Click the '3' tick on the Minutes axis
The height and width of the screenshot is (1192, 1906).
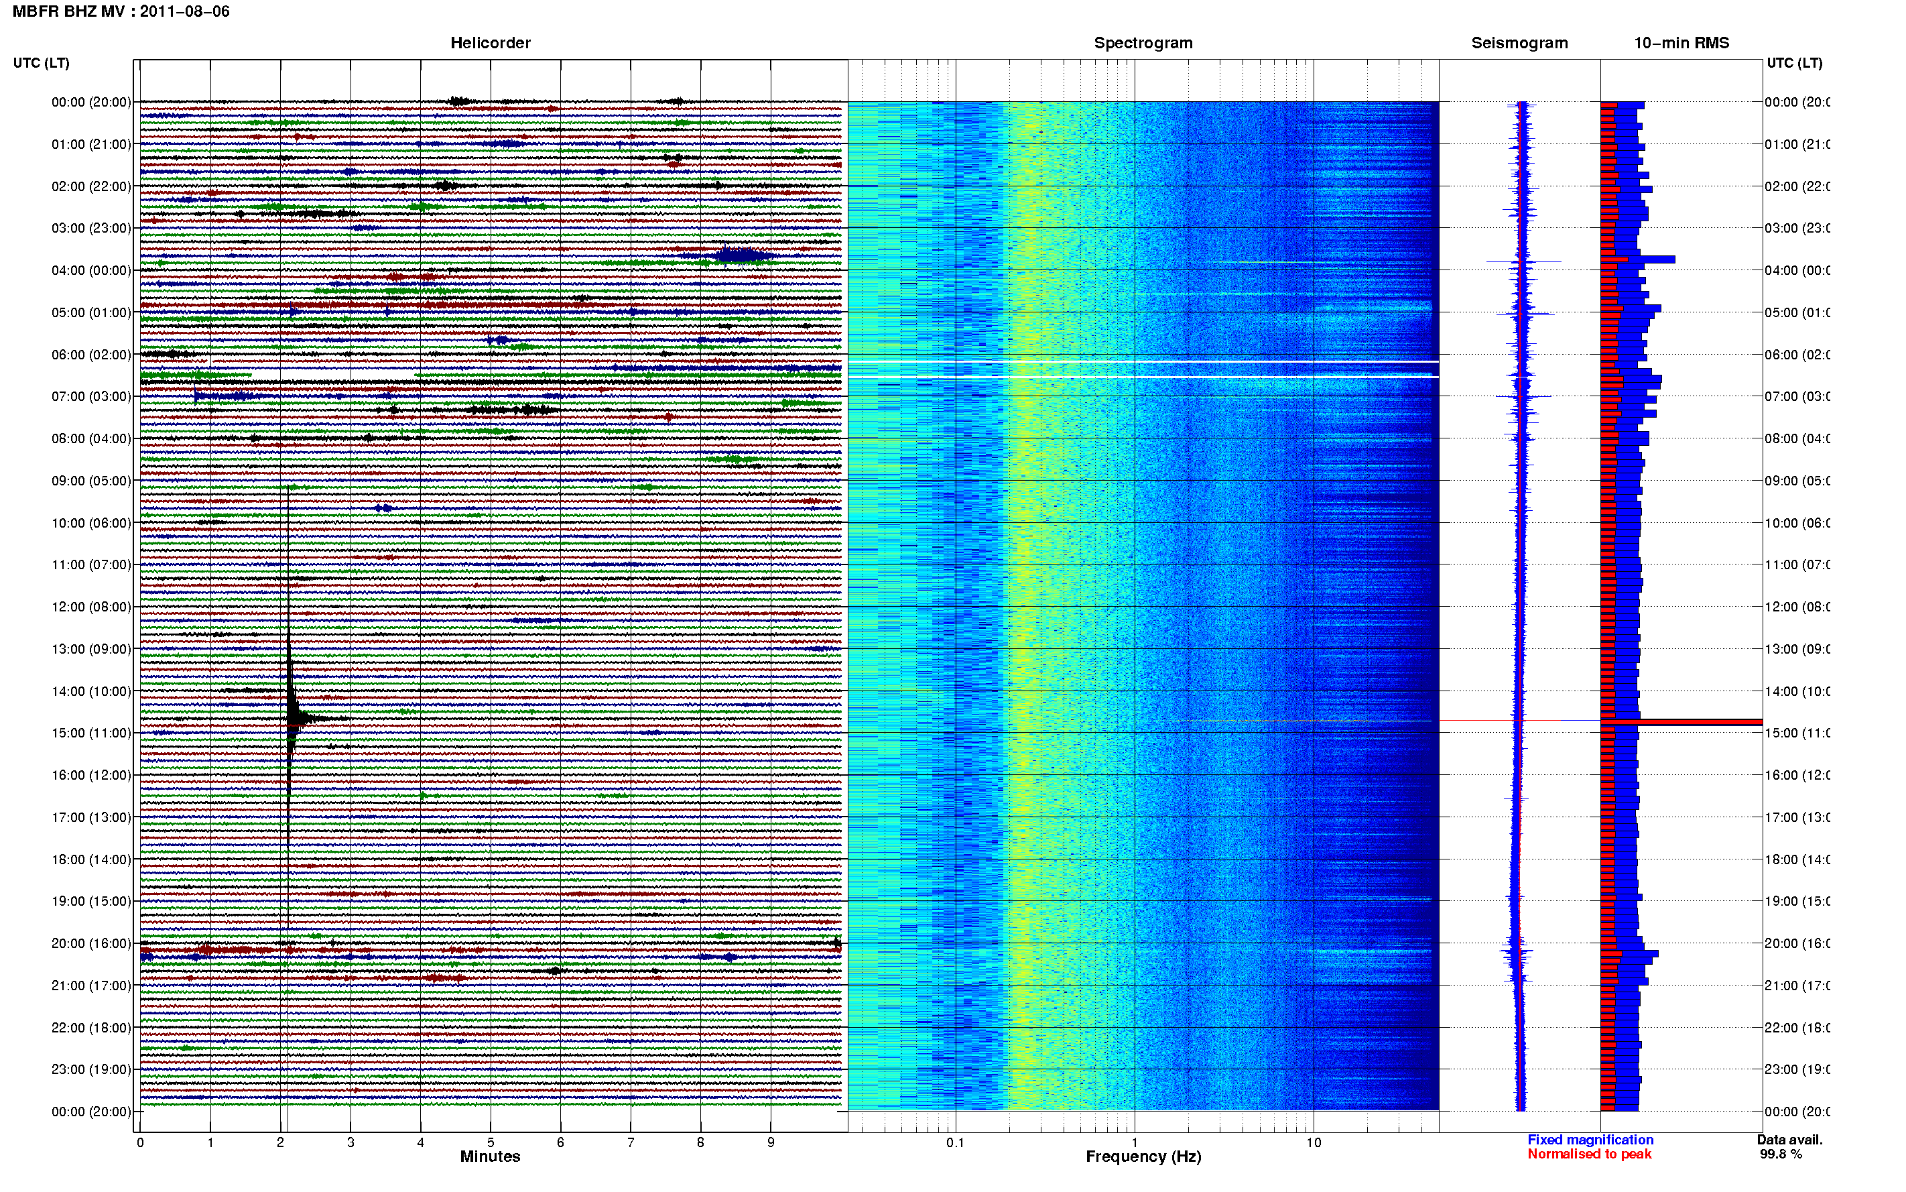tap(351, 1142)
